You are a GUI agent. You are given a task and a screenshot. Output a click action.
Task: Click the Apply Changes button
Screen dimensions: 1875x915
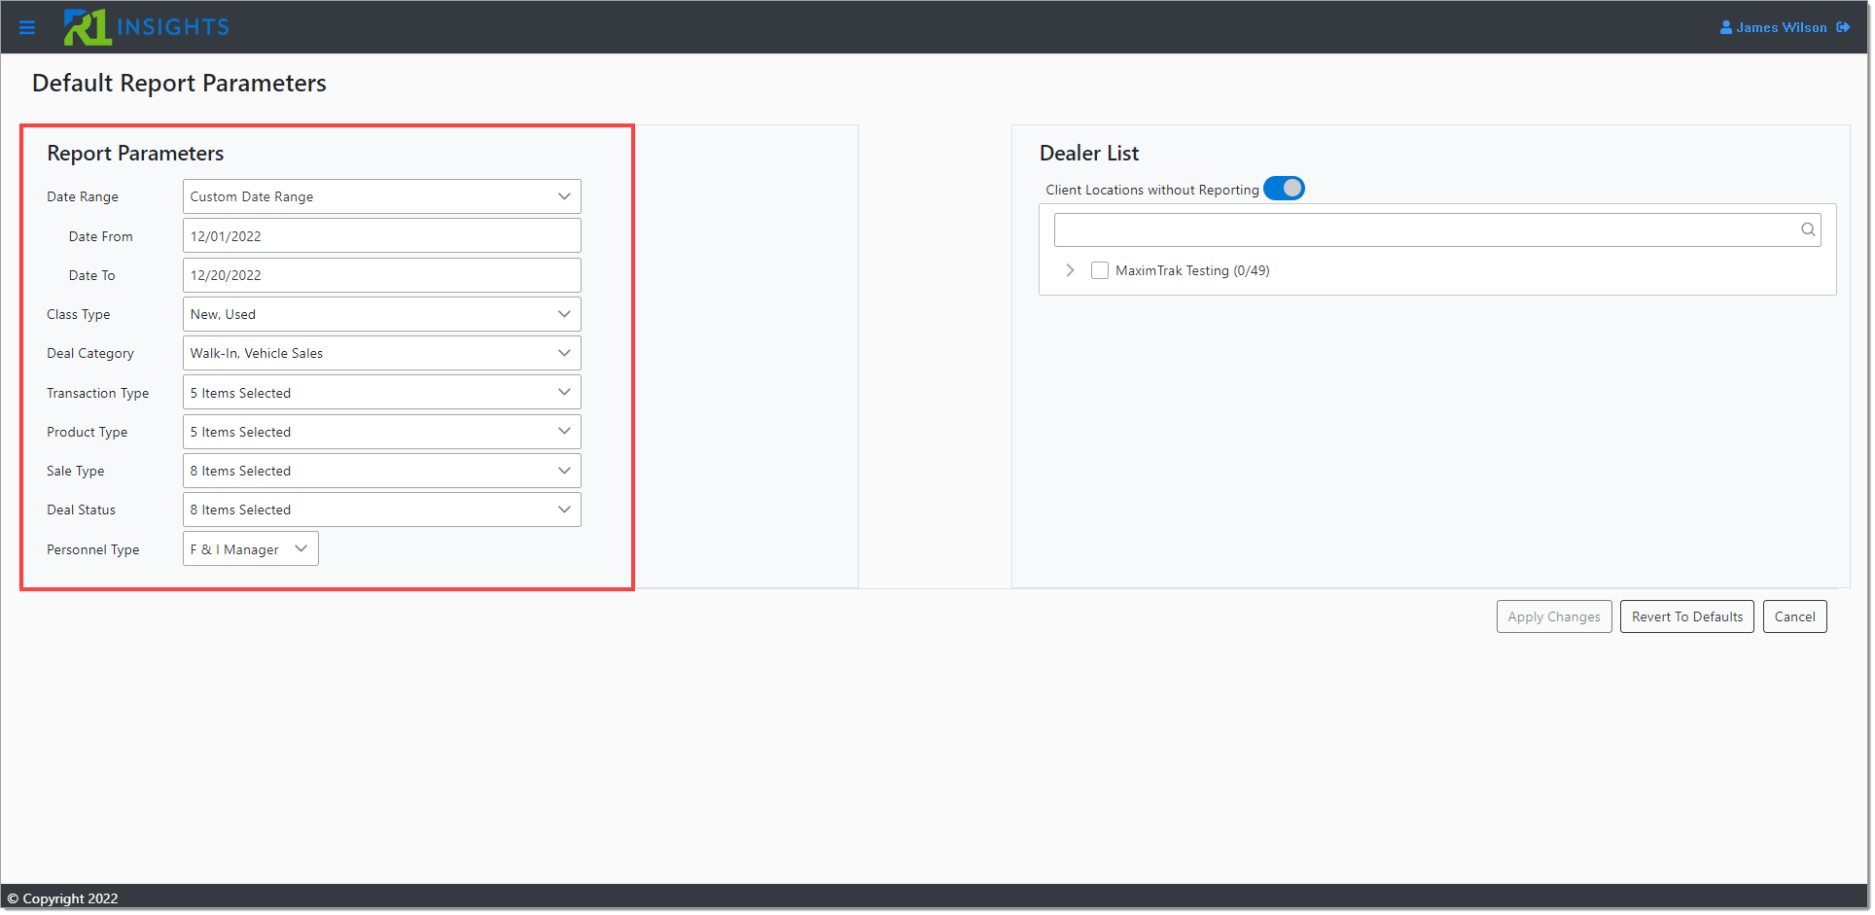[x=1554, y=616]
